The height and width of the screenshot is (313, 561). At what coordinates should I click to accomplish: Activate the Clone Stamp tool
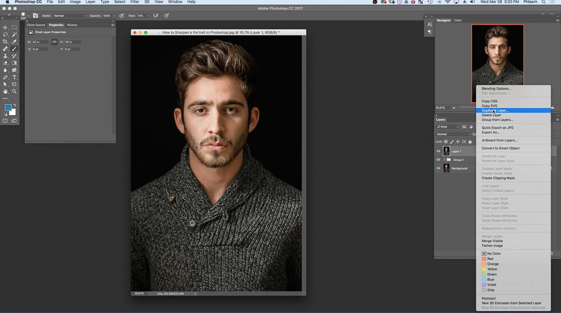(6, 56)
